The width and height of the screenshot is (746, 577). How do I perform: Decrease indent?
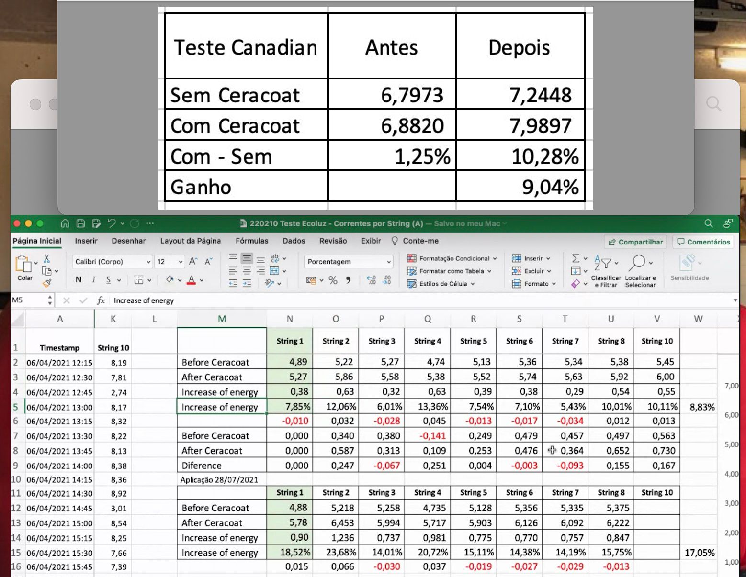click(x=233, y=283)
